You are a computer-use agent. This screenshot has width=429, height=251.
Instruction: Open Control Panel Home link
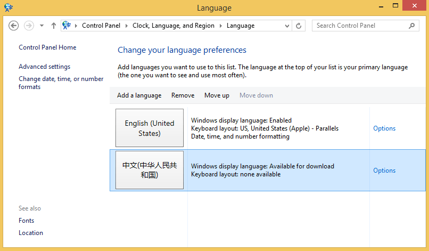(47, 47)
